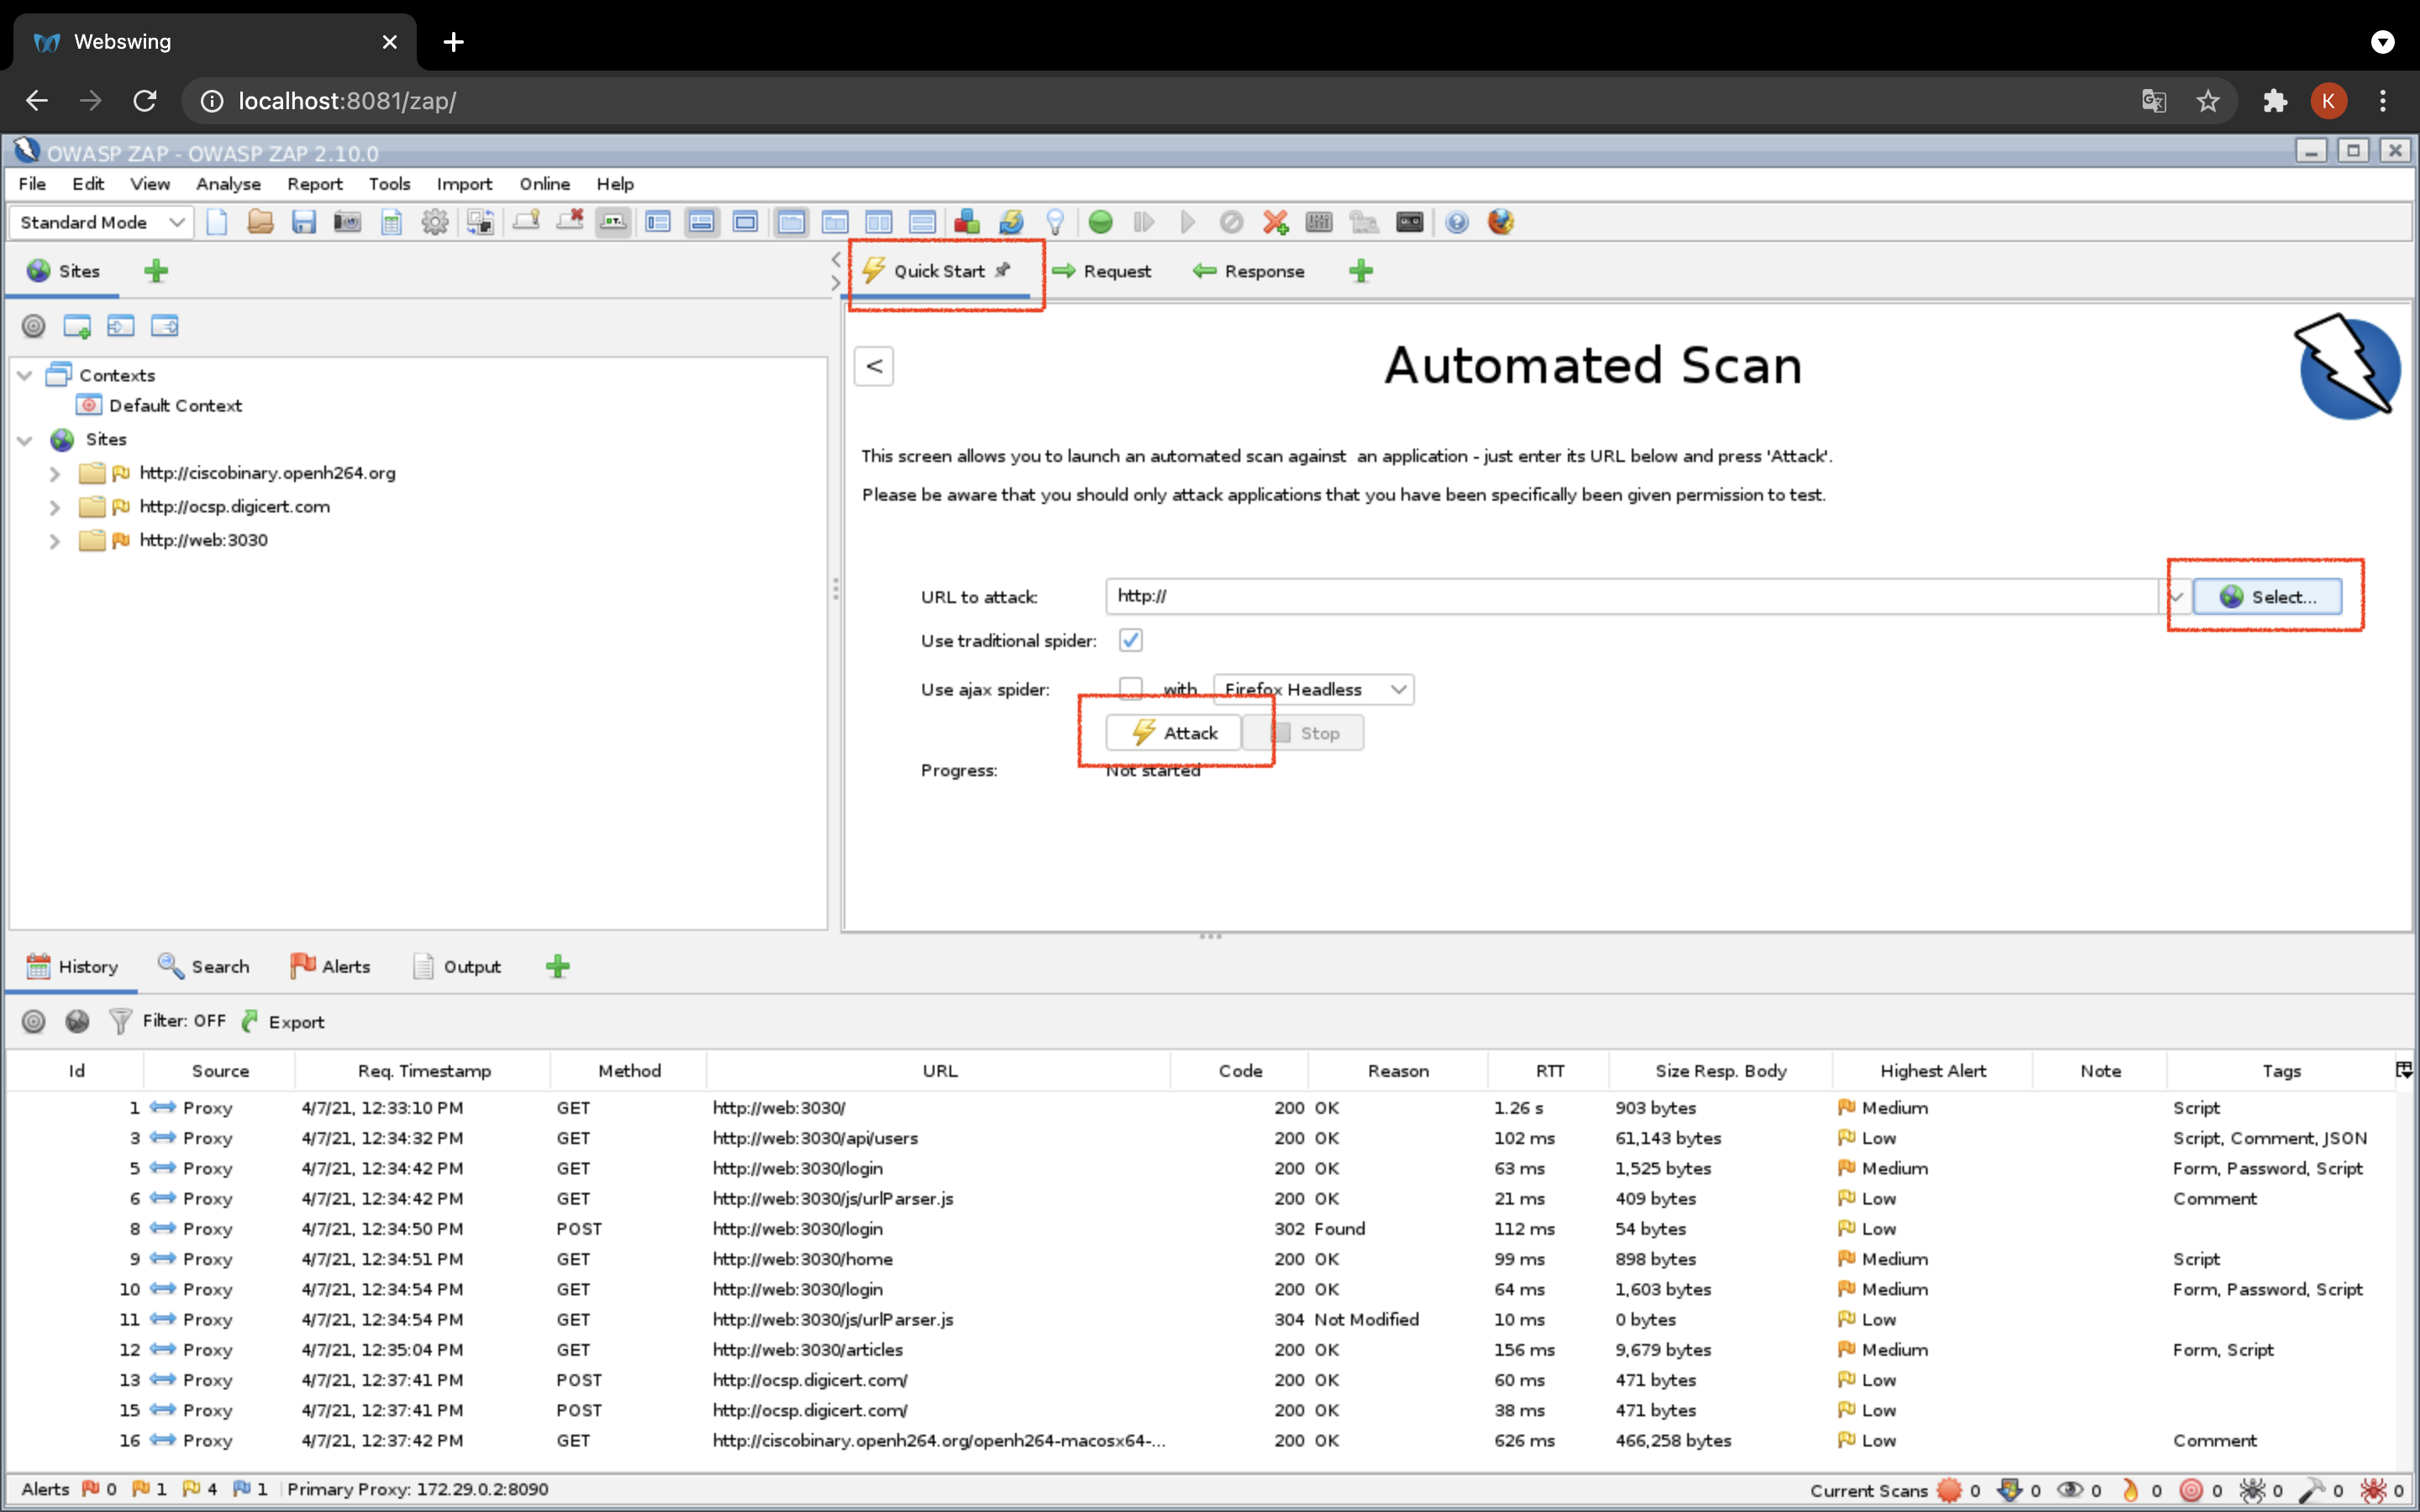Switch to the Alerts tab
Viewport: 2420px width, 1512px height.
[x=331, y=966]
